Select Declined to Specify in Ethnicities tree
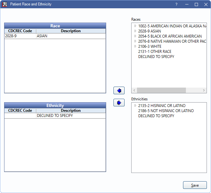211x193 pixels. [156, 116]
